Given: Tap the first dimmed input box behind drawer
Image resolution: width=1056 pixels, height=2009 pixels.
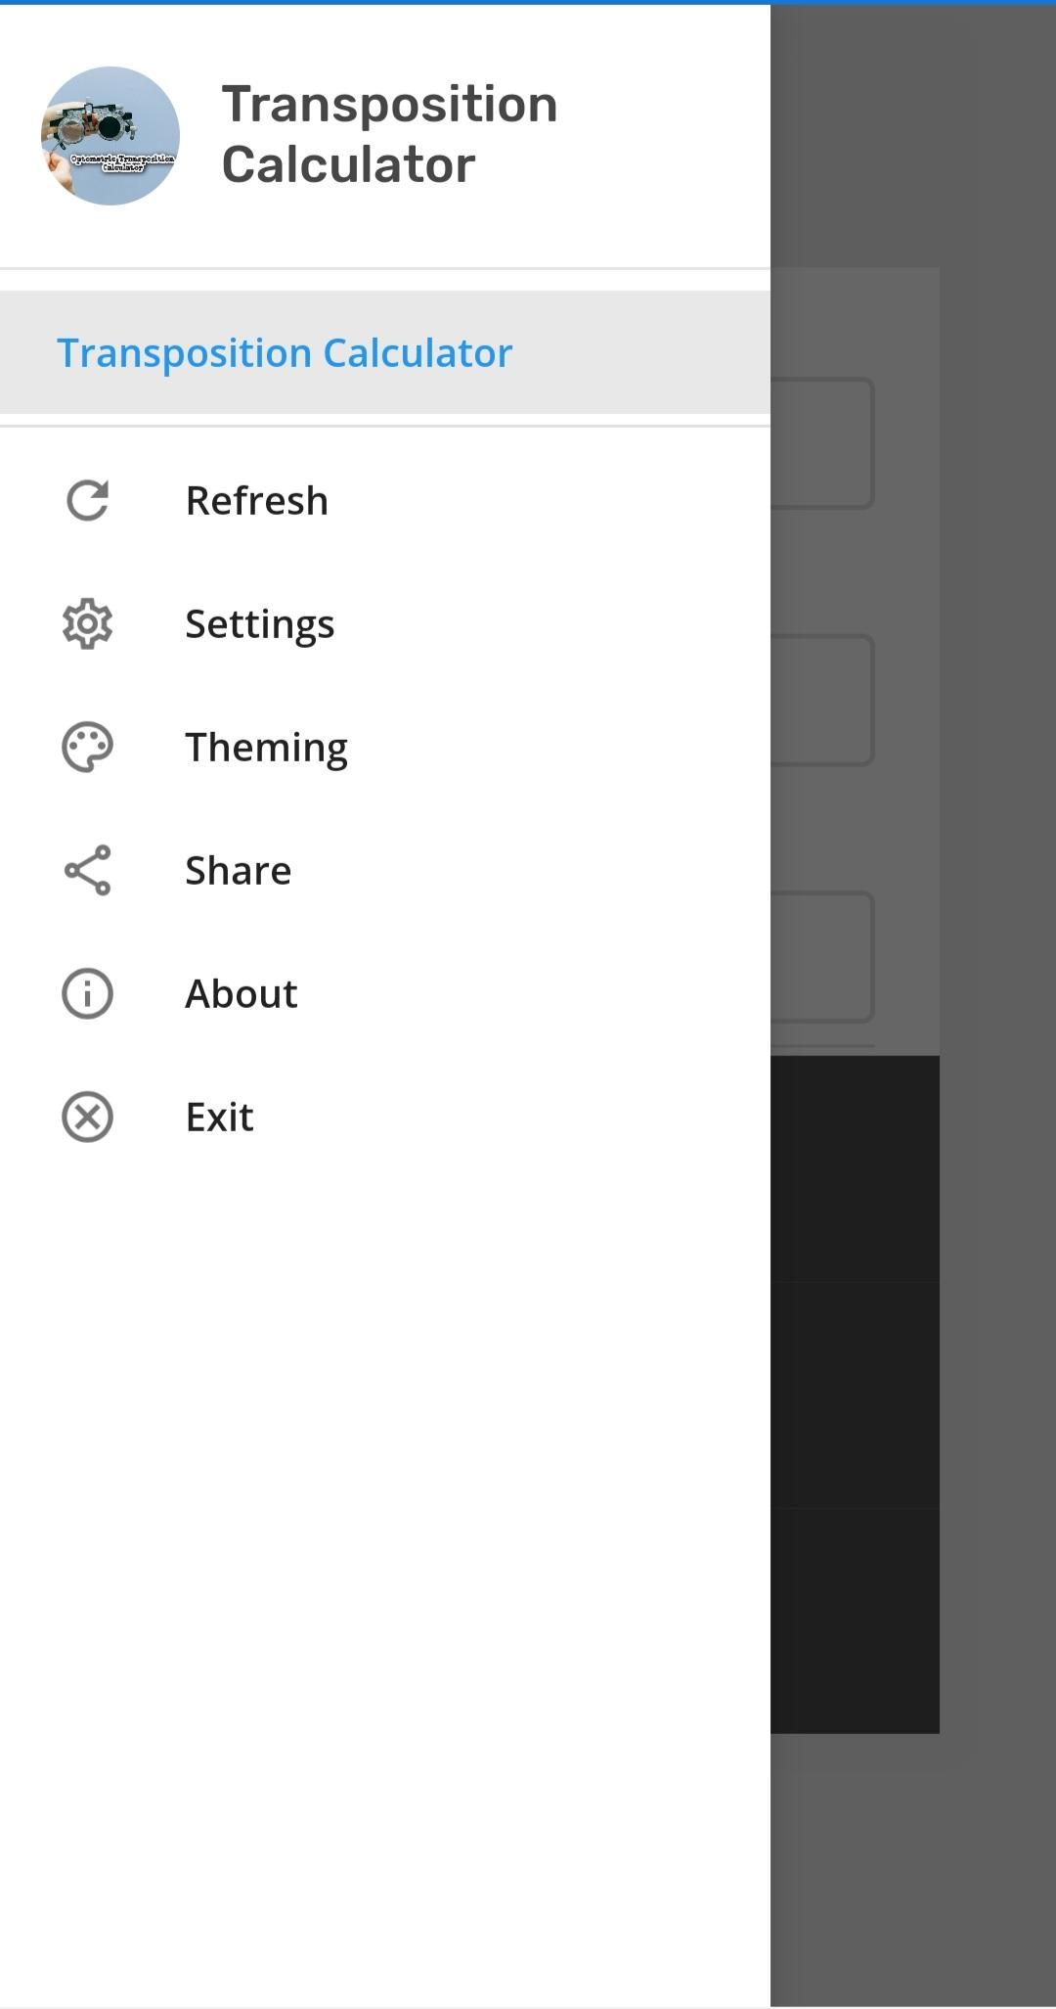Looking at the screenshot, I should pyautogui.click(x=821, y=443).
